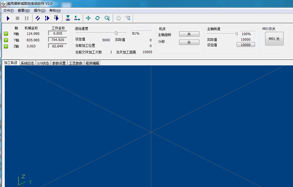Click the green tool-over-workpiece icon
Viewport: 293px width, 187px height.
pos(68,18)
